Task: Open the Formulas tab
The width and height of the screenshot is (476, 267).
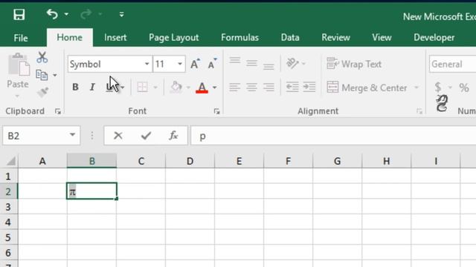Action: click(x=239, y=38)
